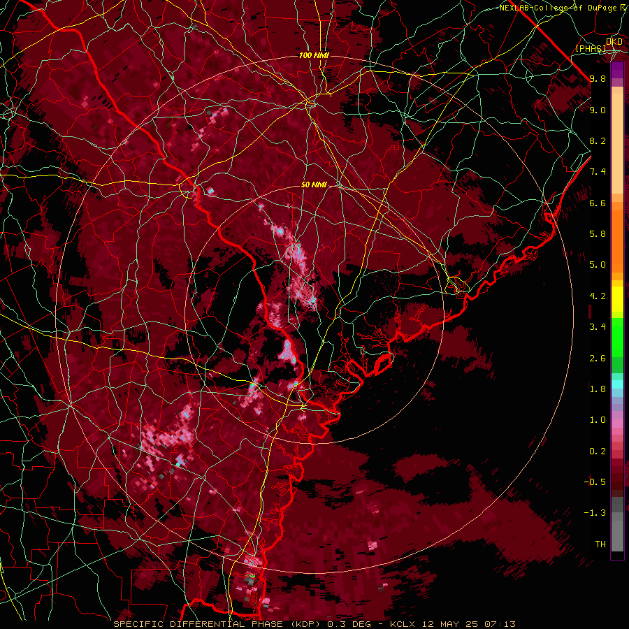Select the 9.0 value on the color scale
629x629 pixels.
[x=598, y=110]
